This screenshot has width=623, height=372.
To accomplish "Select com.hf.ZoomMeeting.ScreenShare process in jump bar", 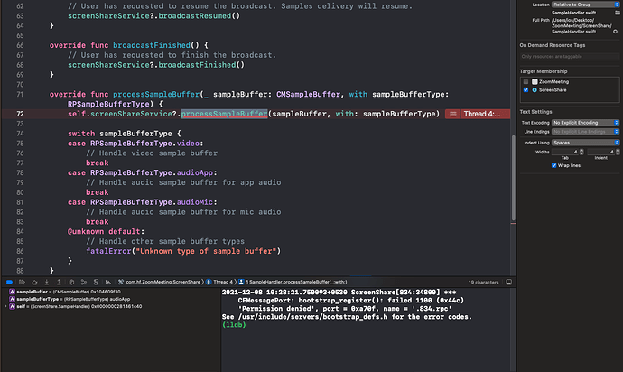I will click(159, 283).
